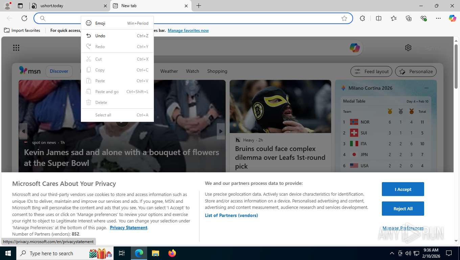The width and height of the screenshot is (460, 260).
Task: Choose Delete in the context menu
Action: click(117, 102)
